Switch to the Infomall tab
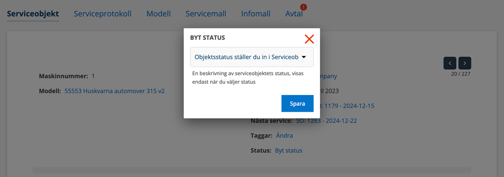The width and height of the screenshot is (504, 177). pos(255,14)
